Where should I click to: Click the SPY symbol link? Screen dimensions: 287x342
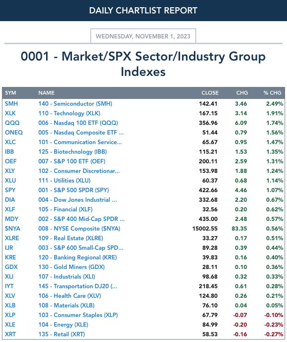[10, 190]
